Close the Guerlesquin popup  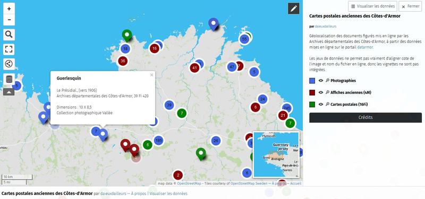[x=151, y=75]
